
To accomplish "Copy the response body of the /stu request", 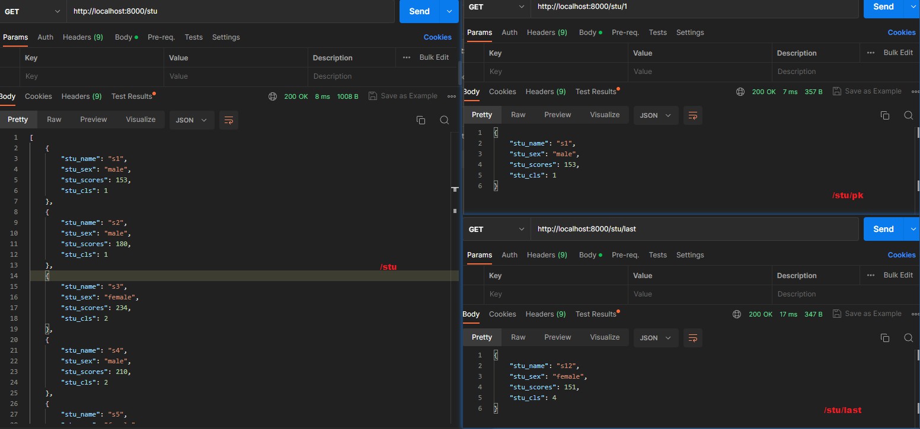I will 421,120.
